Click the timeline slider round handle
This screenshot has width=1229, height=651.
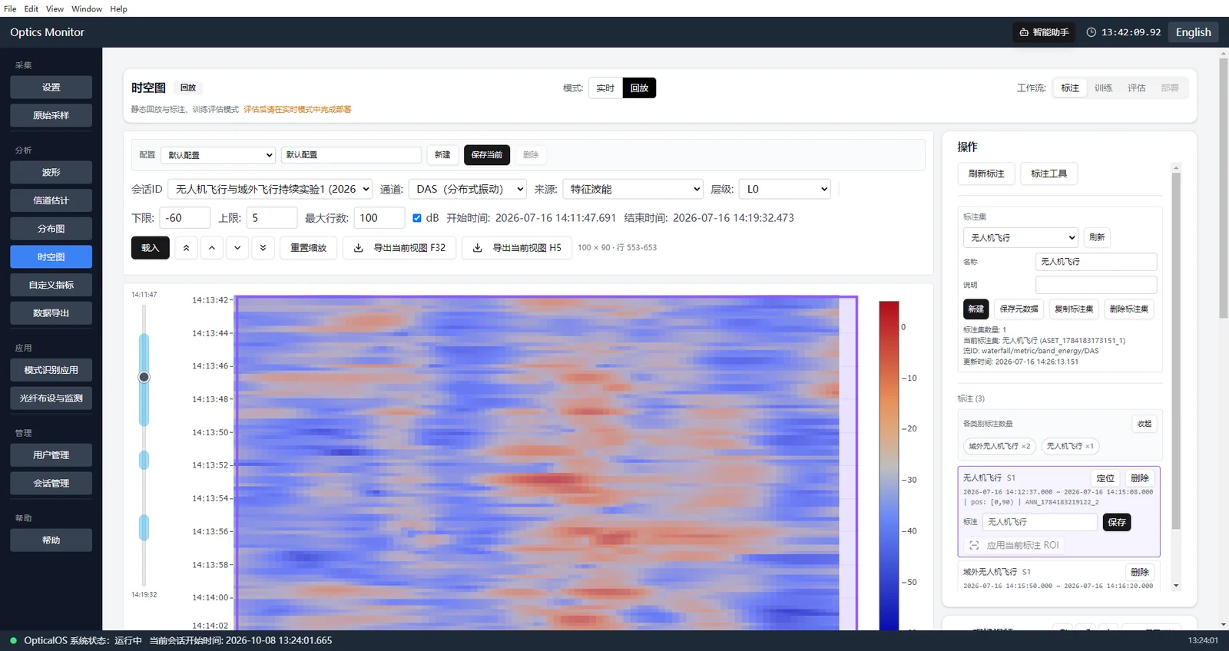[144, 377]
